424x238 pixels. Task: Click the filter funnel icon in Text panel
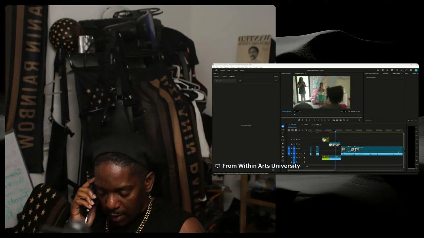pyautogui.click(x=240, y=81)
